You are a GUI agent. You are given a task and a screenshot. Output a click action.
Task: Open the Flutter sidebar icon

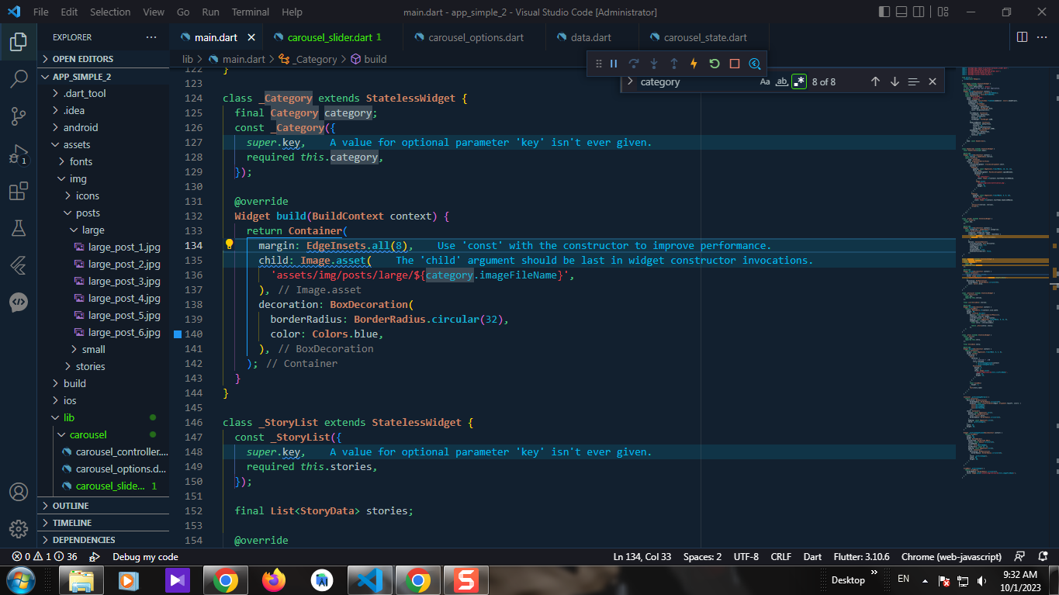click(19, 265)
